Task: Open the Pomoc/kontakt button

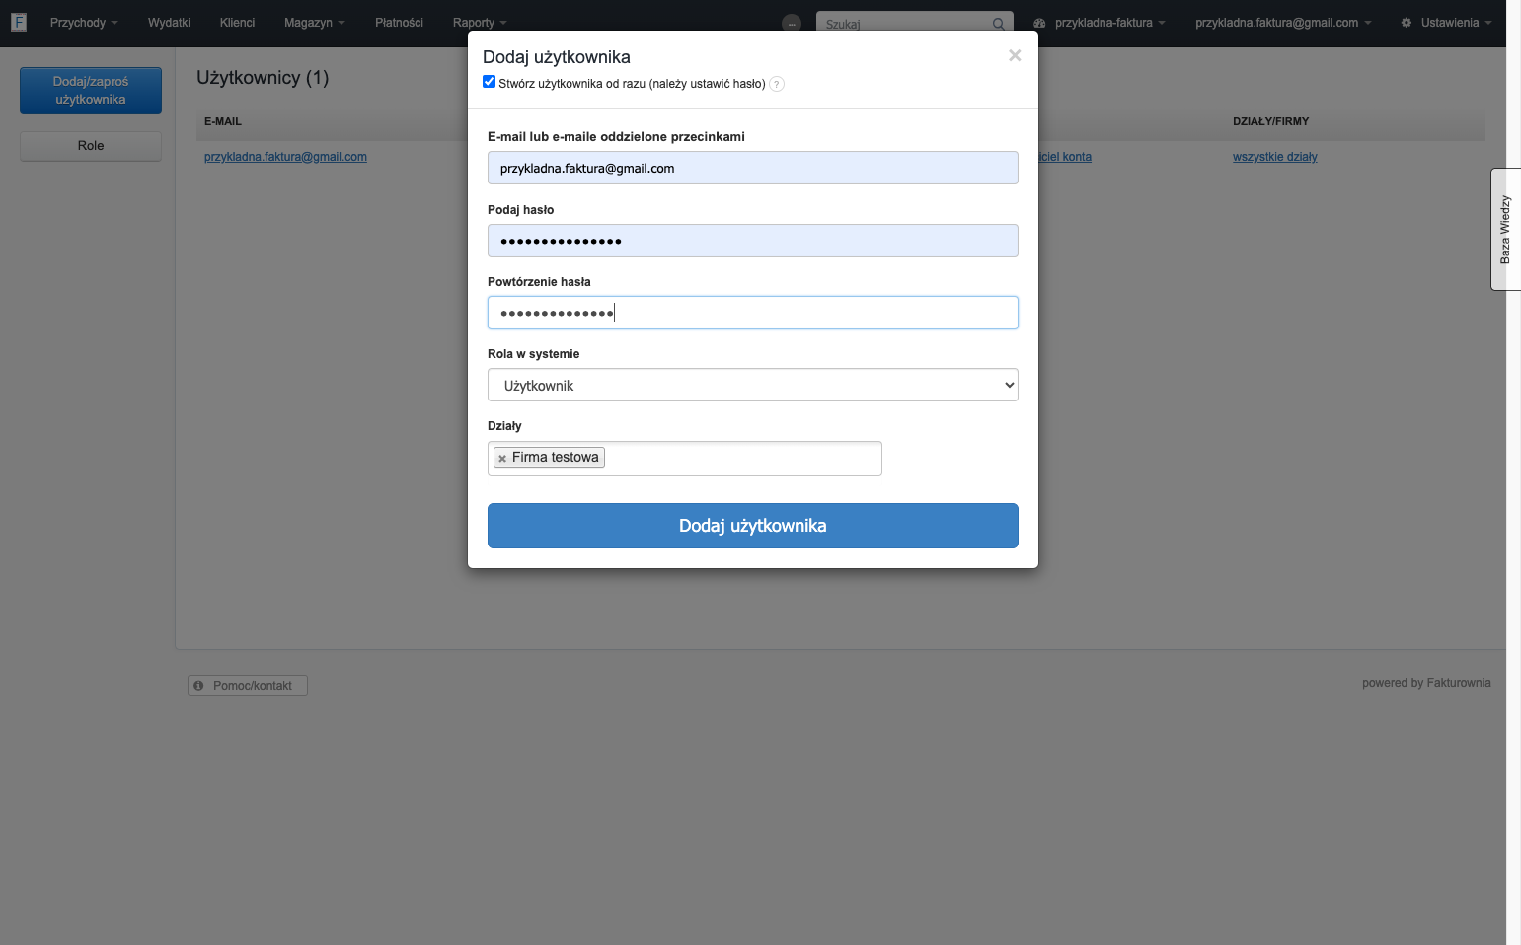Action: coord(248,686)
